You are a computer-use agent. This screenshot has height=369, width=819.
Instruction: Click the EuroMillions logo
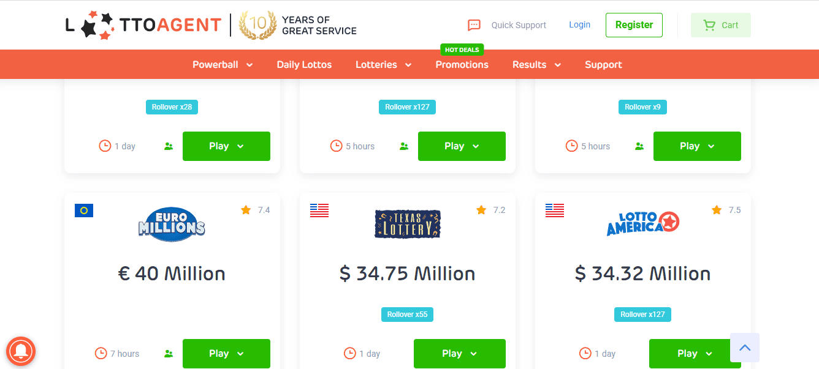(x=172, y=224)
